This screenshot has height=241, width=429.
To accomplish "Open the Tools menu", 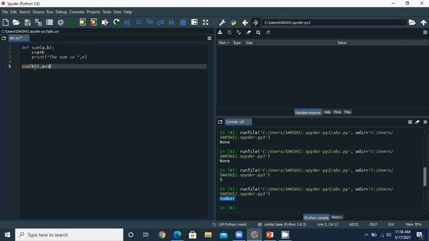I will [107, 12].
